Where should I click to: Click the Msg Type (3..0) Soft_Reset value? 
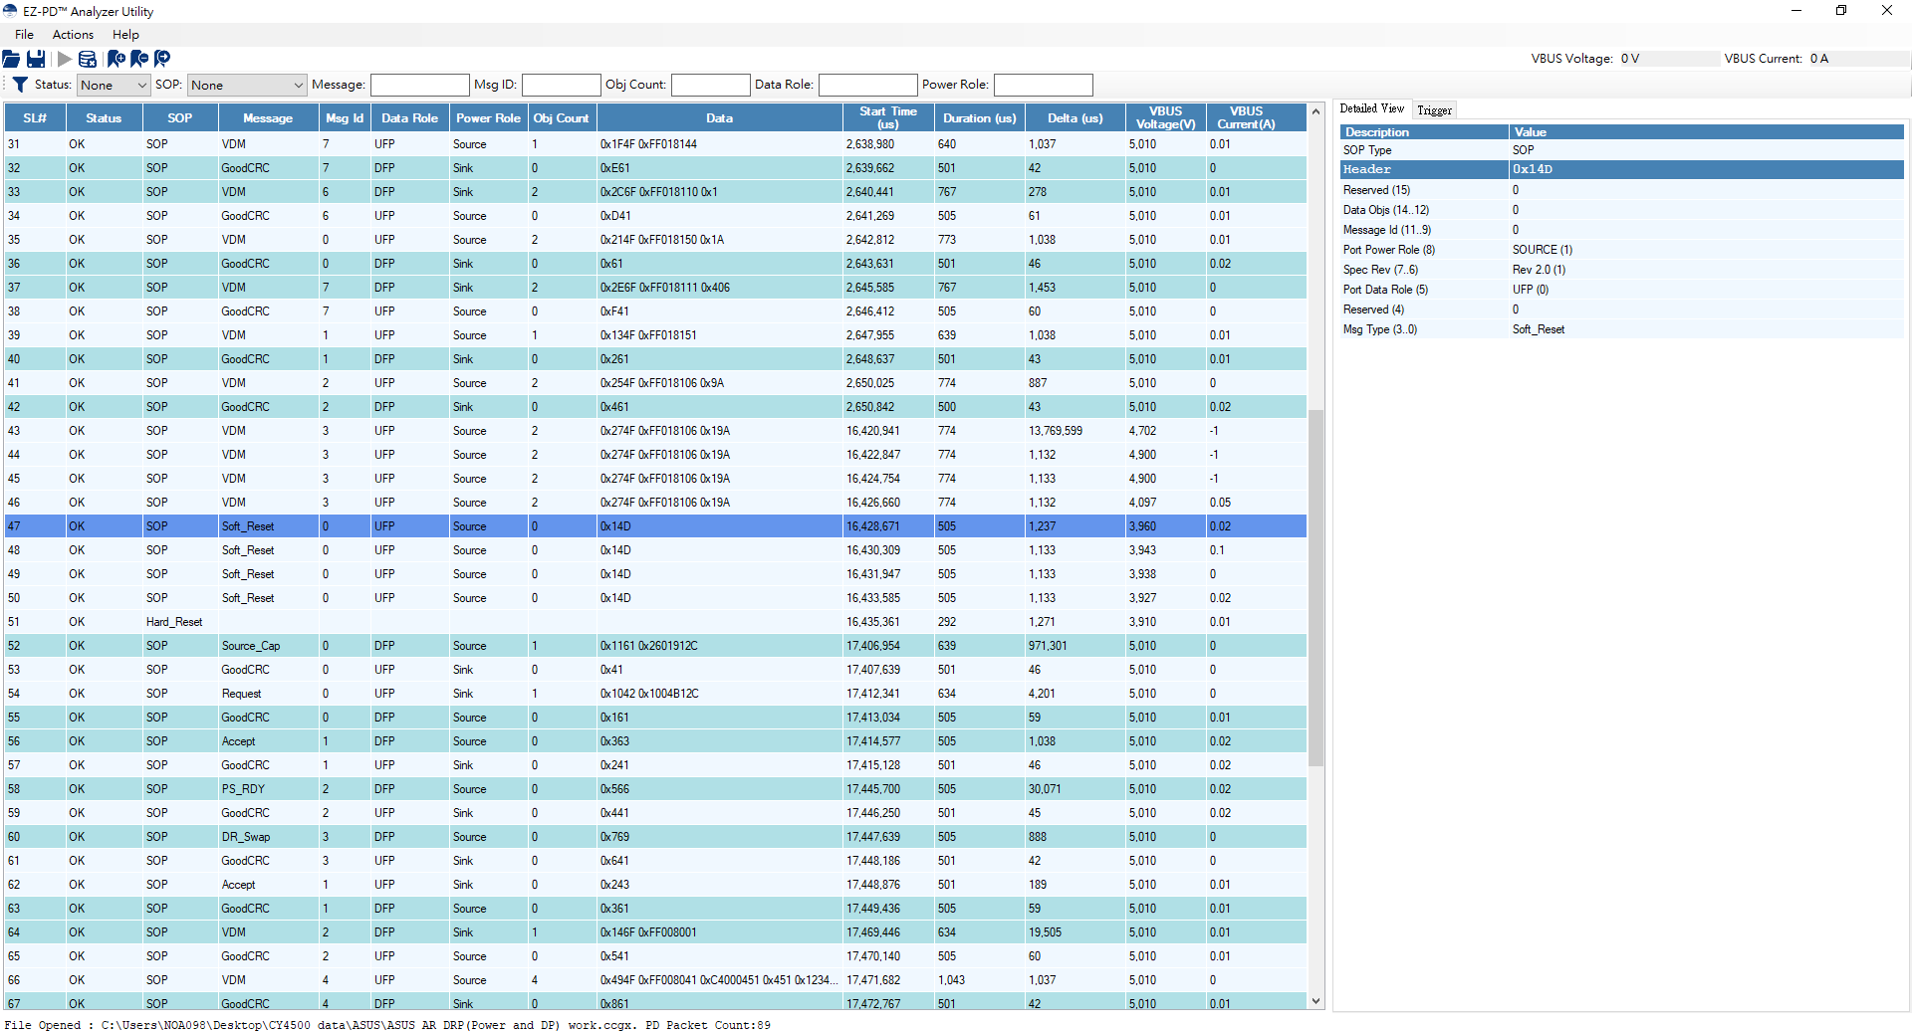[1539, 329]
